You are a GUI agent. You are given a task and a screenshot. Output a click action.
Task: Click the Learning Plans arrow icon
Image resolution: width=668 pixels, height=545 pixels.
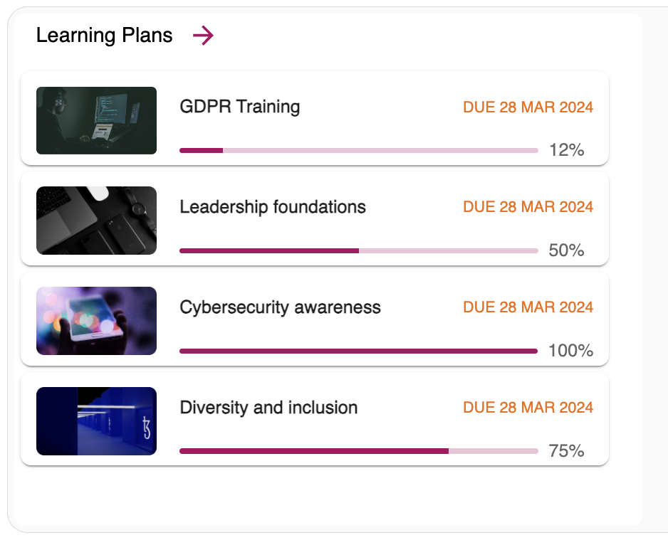203,36
